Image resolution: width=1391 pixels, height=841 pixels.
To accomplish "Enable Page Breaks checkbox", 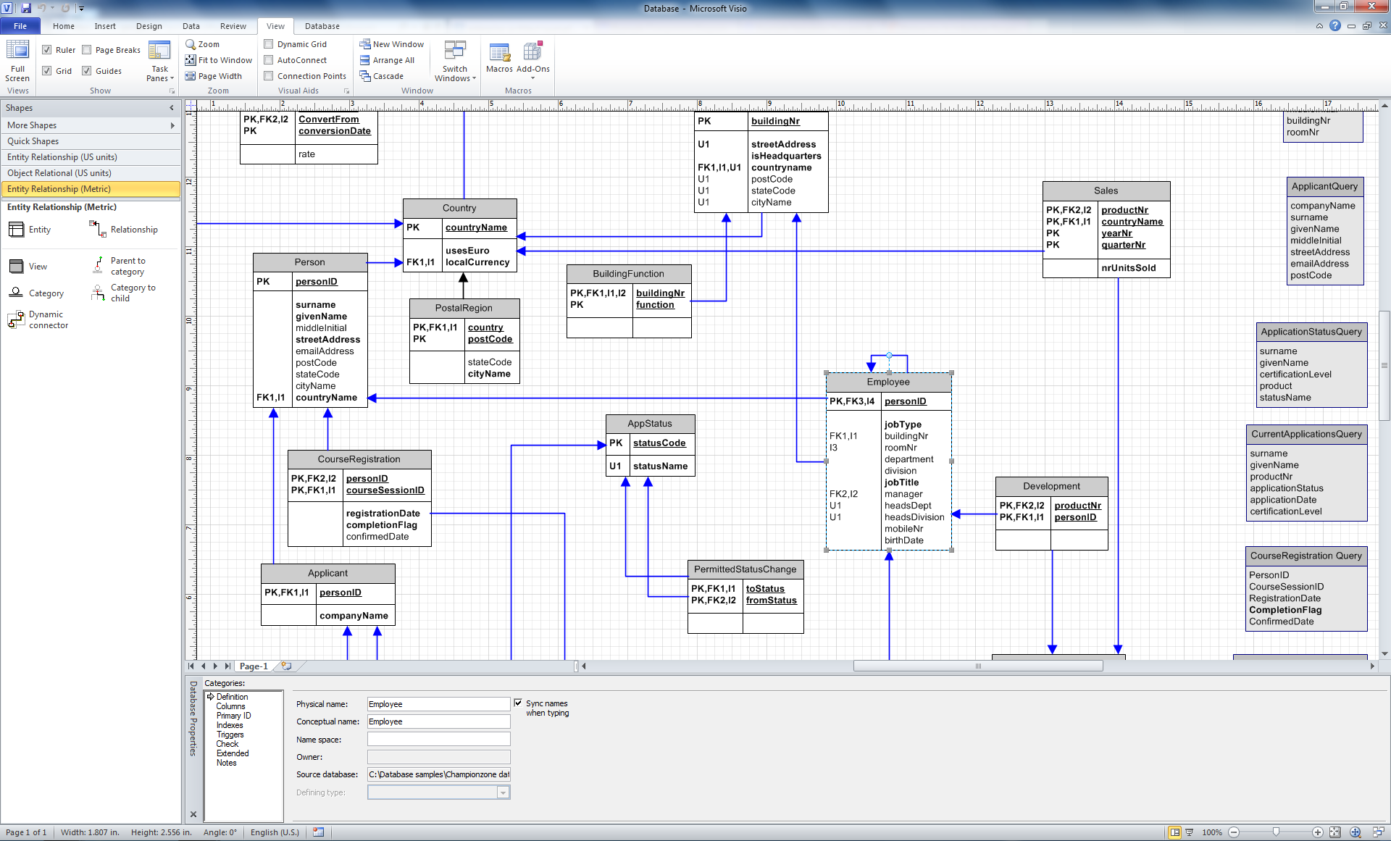I will (x=87, y=50).
